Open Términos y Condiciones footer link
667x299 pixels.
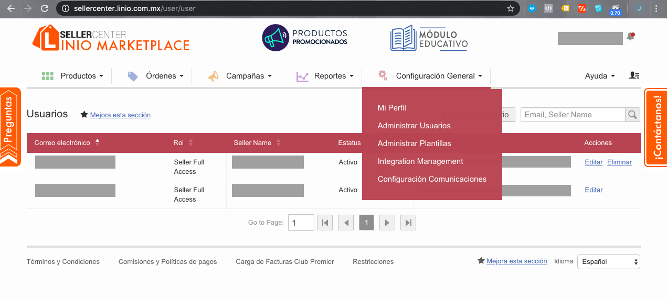pos(63,262)
